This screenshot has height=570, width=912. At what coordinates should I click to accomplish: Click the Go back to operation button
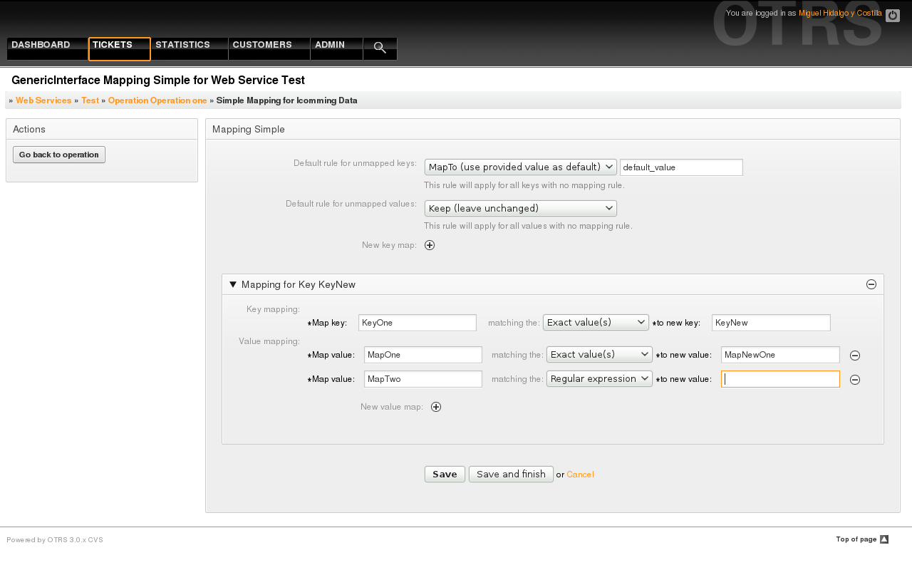tap(59, 155)
